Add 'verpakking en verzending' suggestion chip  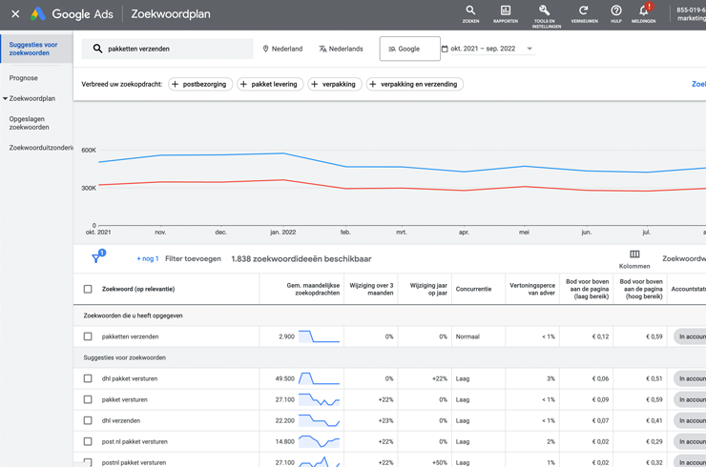click(x=415, y=84)
